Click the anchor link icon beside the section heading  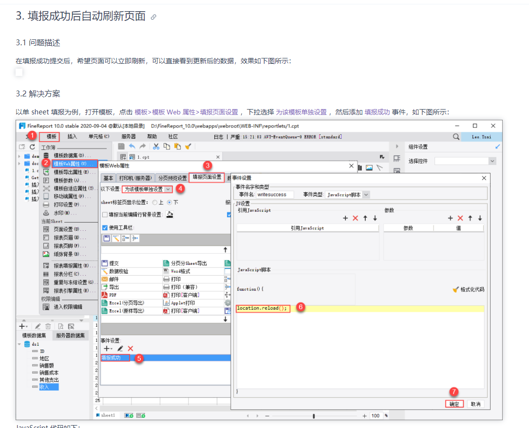click(x=153, y=17)
